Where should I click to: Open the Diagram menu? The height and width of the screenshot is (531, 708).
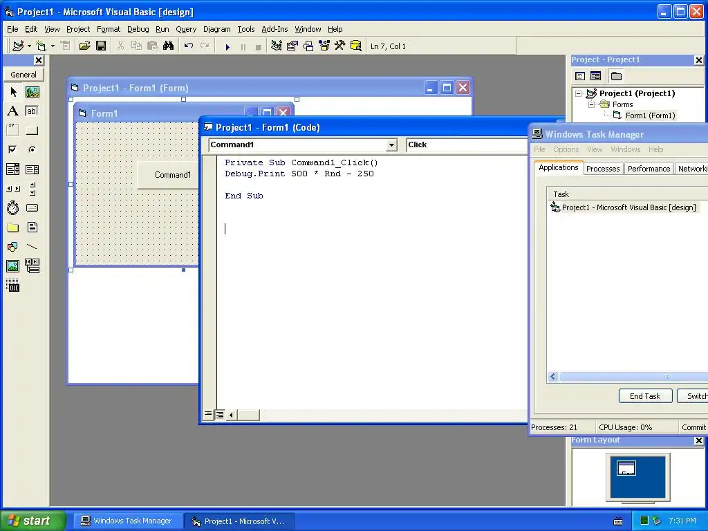pyautogui.click(x=216, y=29)
